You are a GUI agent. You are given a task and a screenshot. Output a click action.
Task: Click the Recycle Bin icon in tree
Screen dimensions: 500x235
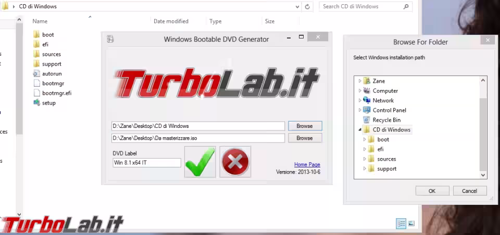coord(367,120)
